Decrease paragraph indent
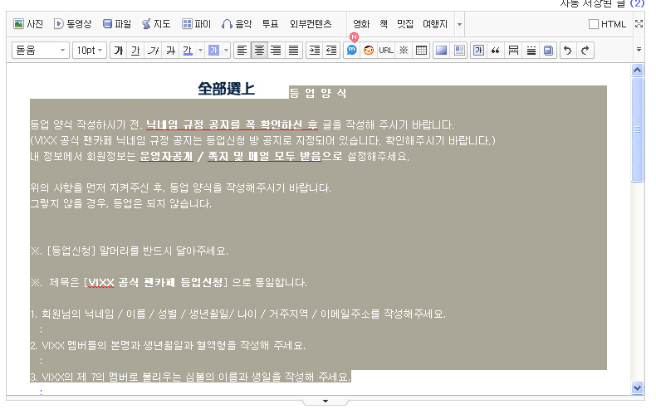This screenshot has height=409, width=656. (x=331, y=51)
